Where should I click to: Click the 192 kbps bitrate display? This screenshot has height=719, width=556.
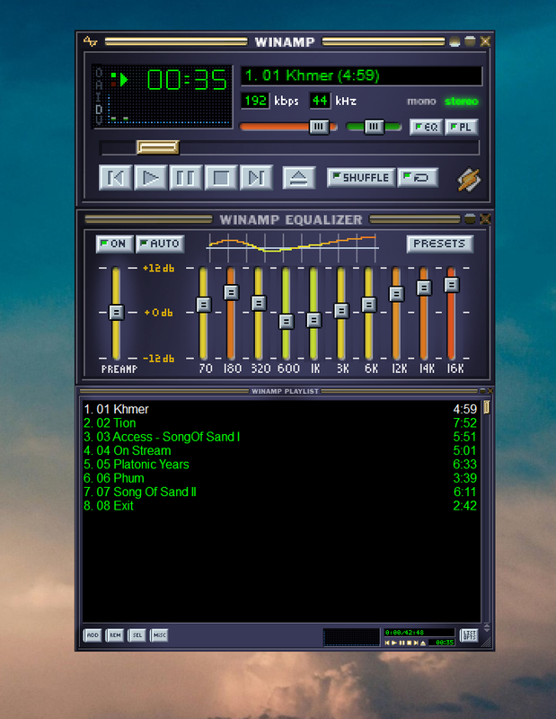[x=255, y=101]
